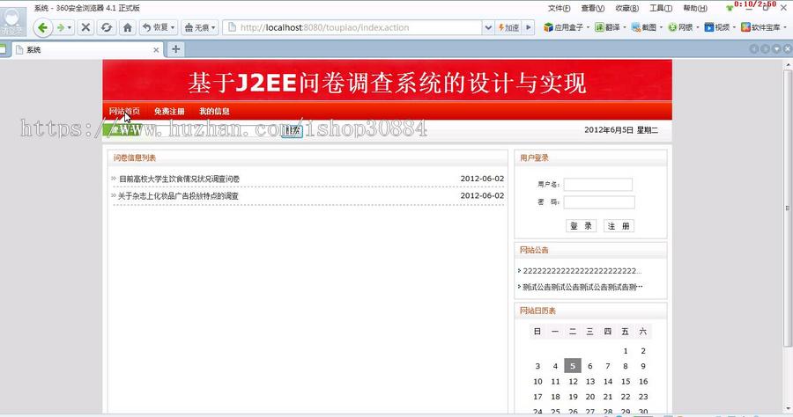Viewport: 793px width, 417px height.
Task: Expand the address bar history dropdown
Action: pos(488,27)
